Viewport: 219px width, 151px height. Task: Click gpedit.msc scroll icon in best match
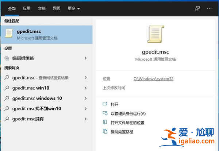point(9,33)
